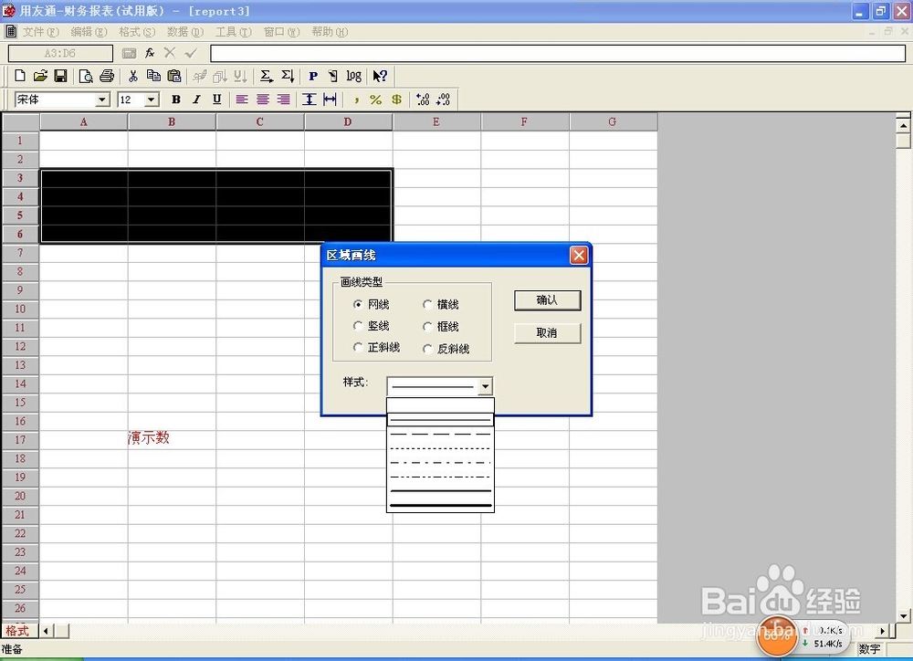Select the 框线 radio button
This screenshot has height=661, width=913.
(x=427, y=325)
